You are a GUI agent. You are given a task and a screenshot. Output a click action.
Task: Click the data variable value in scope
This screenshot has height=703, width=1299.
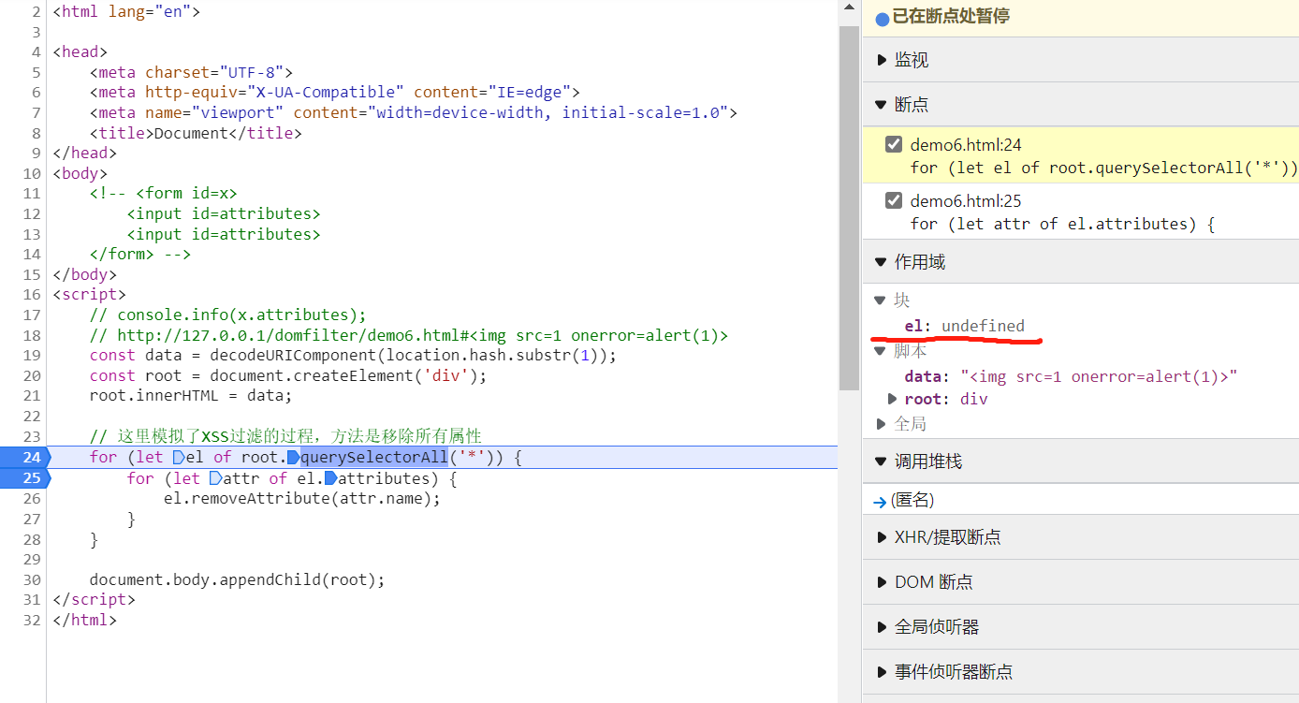point(1099,376)
